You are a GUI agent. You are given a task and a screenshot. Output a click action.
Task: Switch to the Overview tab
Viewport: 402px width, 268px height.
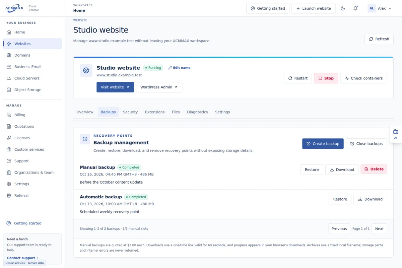[85, 112]
